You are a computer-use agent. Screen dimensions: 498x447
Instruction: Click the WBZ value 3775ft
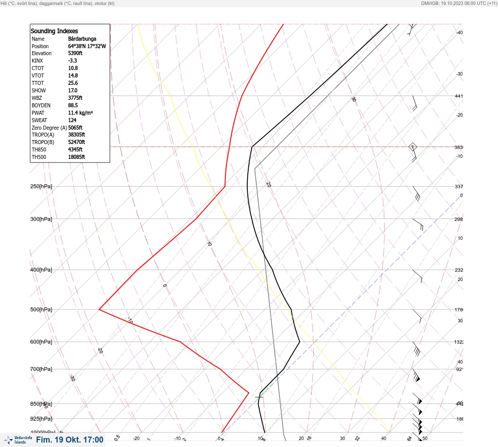(75, 98)
